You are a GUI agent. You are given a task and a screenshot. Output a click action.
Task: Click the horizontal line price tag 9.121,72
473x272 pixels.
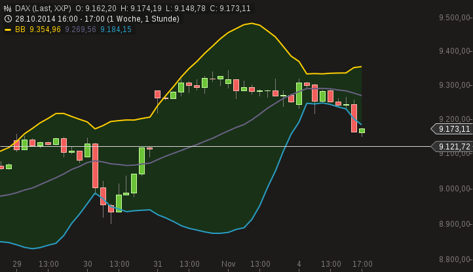click(x=452, y=147)
